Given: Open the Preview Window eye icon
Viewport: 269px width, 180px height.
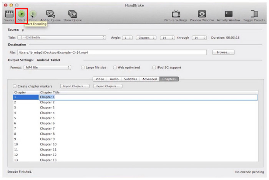Looking at the screenshot, I should pyautogui.click(x=202, y=14).
